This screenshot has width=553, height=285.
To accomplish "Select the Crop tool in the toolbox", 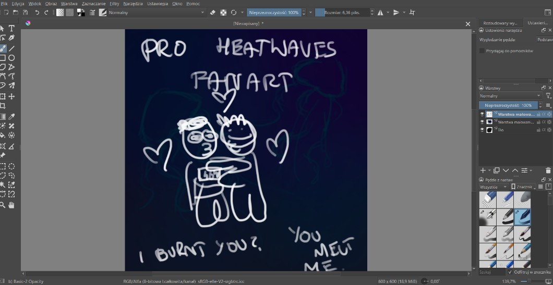I will click(x=2, y=106).
